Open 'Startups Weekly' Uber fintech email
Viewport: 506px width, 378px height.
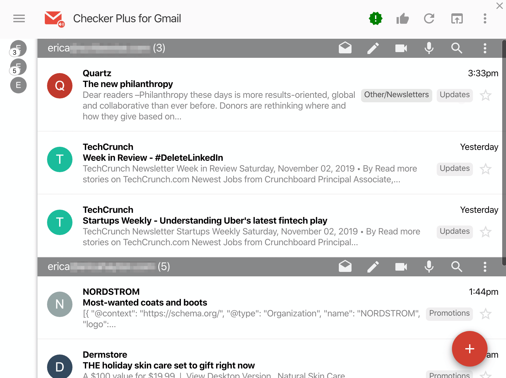point(205,221)
